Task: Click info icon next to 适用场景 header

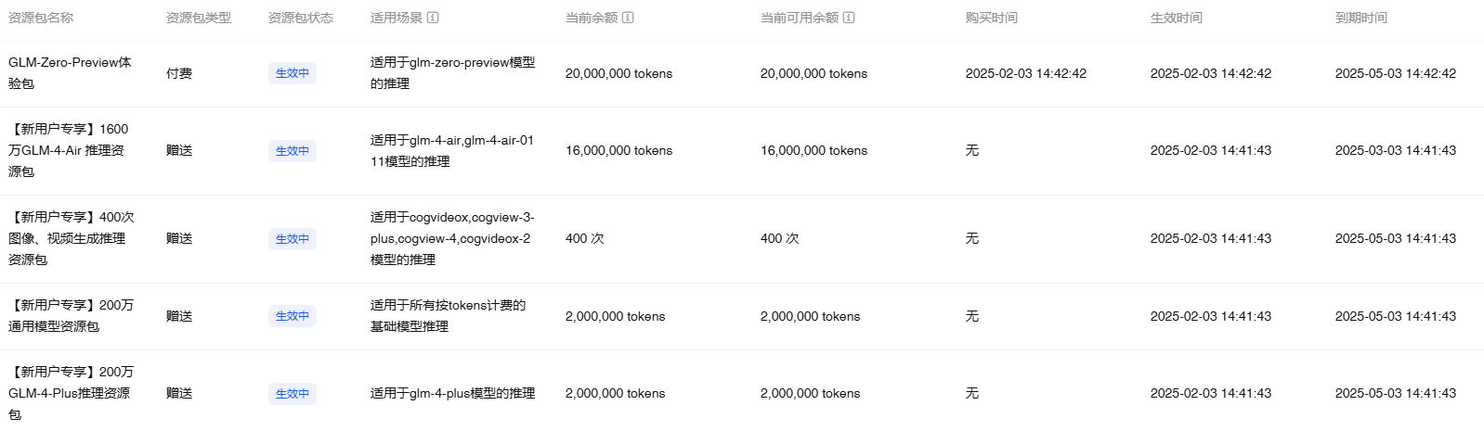Action: 433,18
